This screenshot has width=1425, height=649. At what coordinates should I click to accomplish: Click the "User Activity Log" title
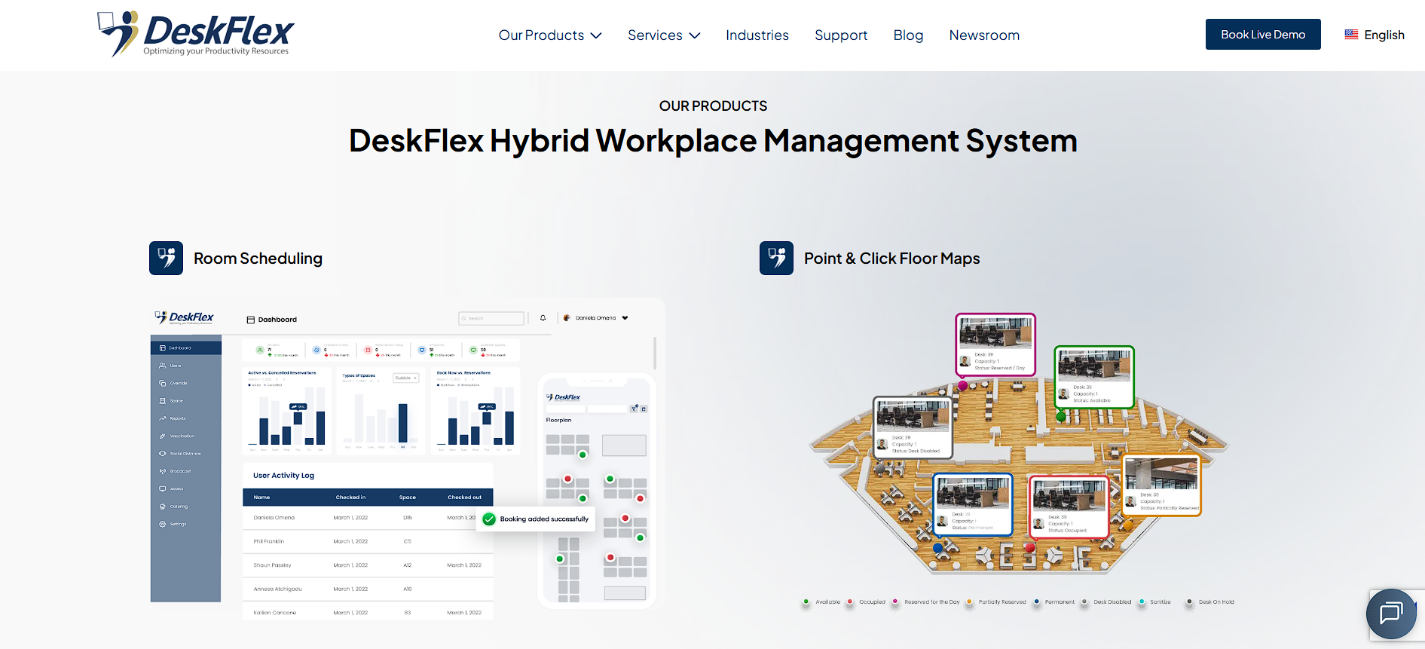(x=283, y=476)
